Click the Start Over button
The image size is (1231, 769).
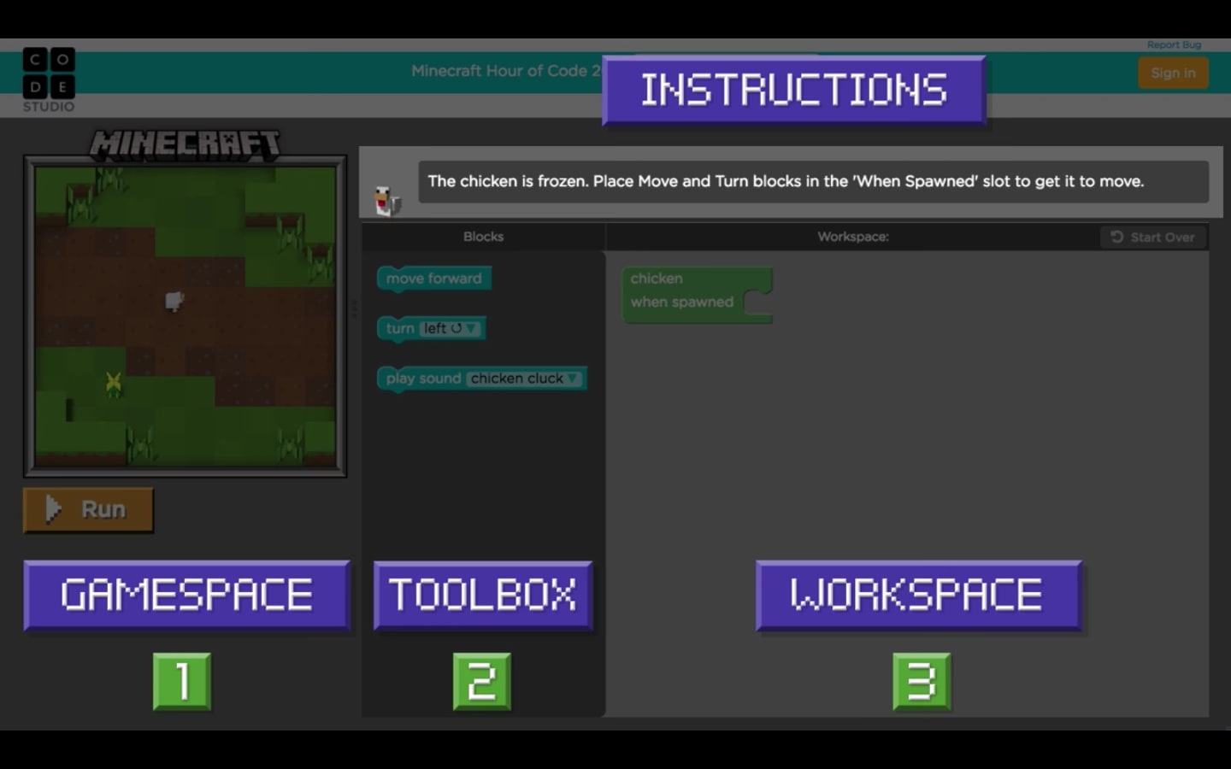point(1152,237)
